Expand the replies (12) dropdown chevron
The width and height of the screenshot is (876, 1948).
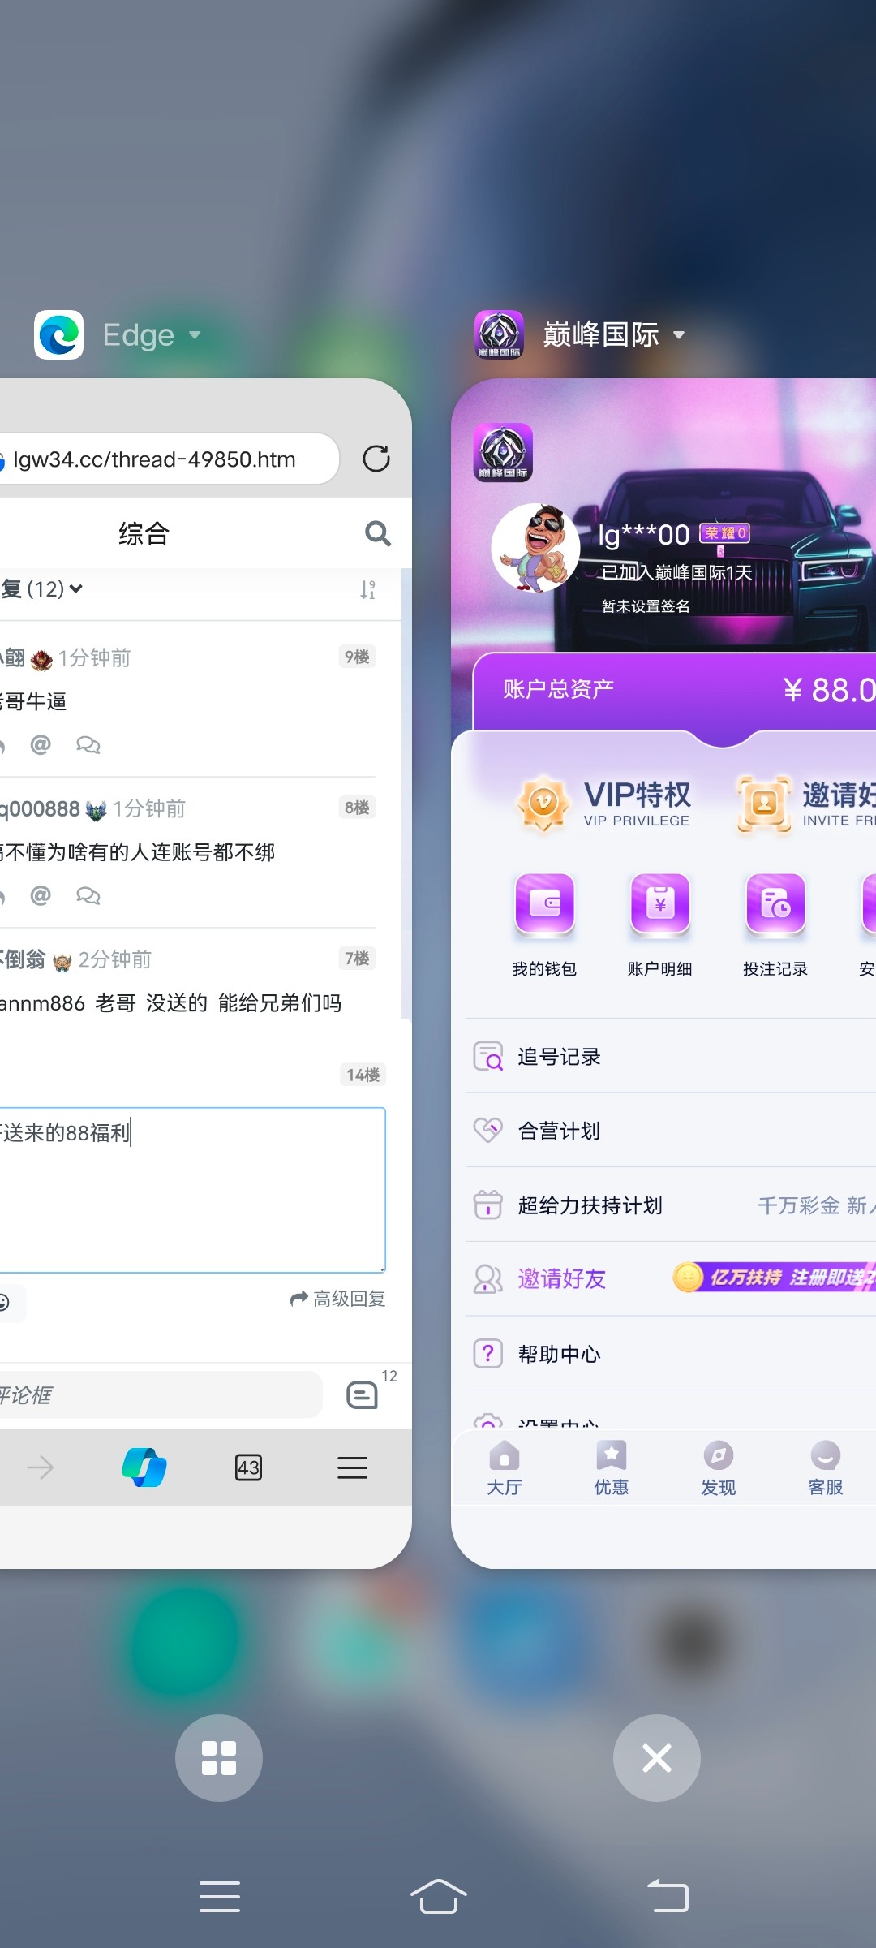click(75, 588)
